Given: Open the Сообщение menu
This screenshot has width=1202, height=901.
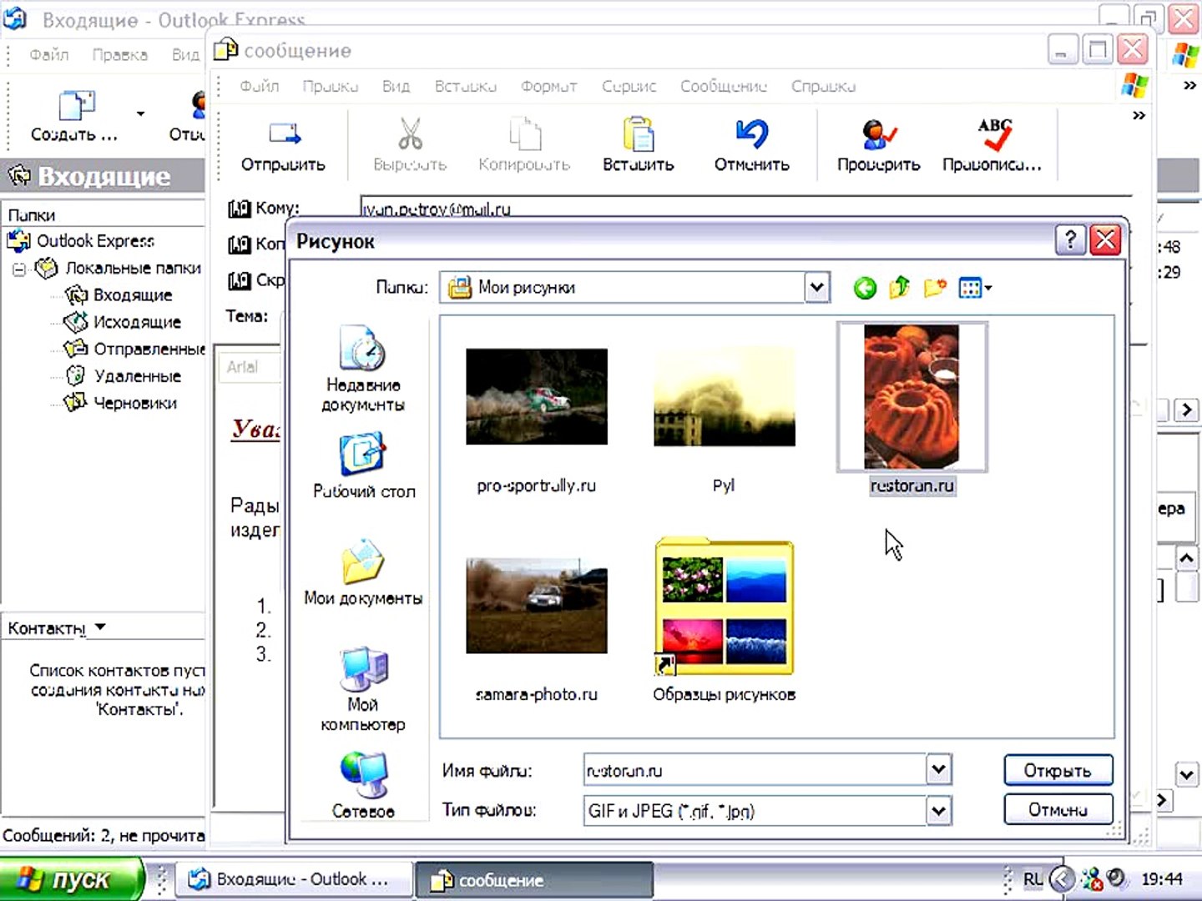Looking at the screenshot, I should point(724,86).
